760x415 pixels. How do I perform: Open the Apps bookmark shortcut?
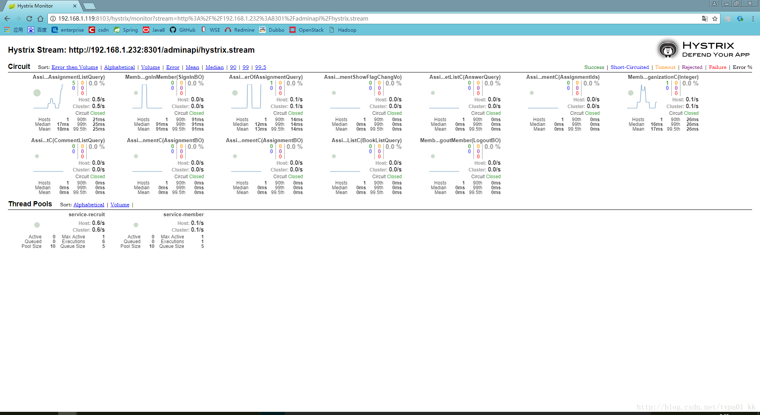coord(13,30)
